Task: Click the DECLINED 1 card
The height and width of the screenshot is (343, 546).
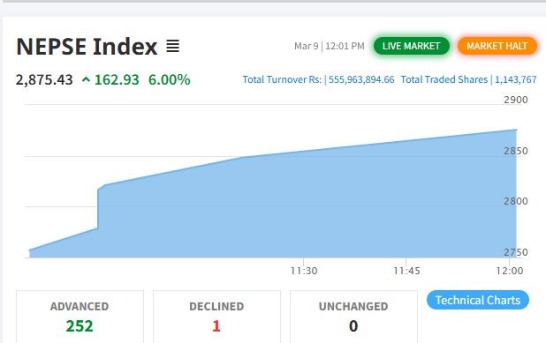Action: pyautogui.click(x=216, y=317)
